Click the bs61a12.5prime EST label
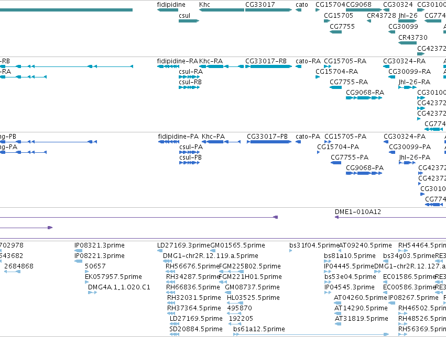Viewport: 446px width, 337px height. (259, 329)
